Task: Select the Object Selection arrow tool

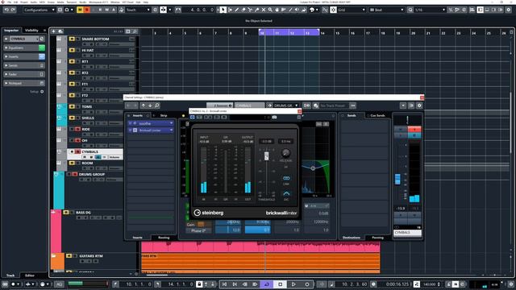Action: click(x=223, y=10)
